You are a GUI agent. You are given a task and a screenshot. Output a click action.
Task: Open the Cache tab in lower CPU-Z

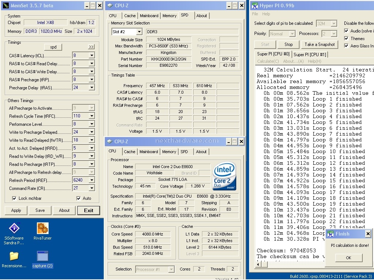tap(130, 152)
